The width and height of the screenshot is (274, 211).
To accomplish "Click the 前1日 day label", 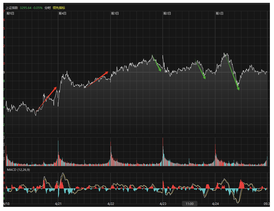I will (x=219, y=13).
